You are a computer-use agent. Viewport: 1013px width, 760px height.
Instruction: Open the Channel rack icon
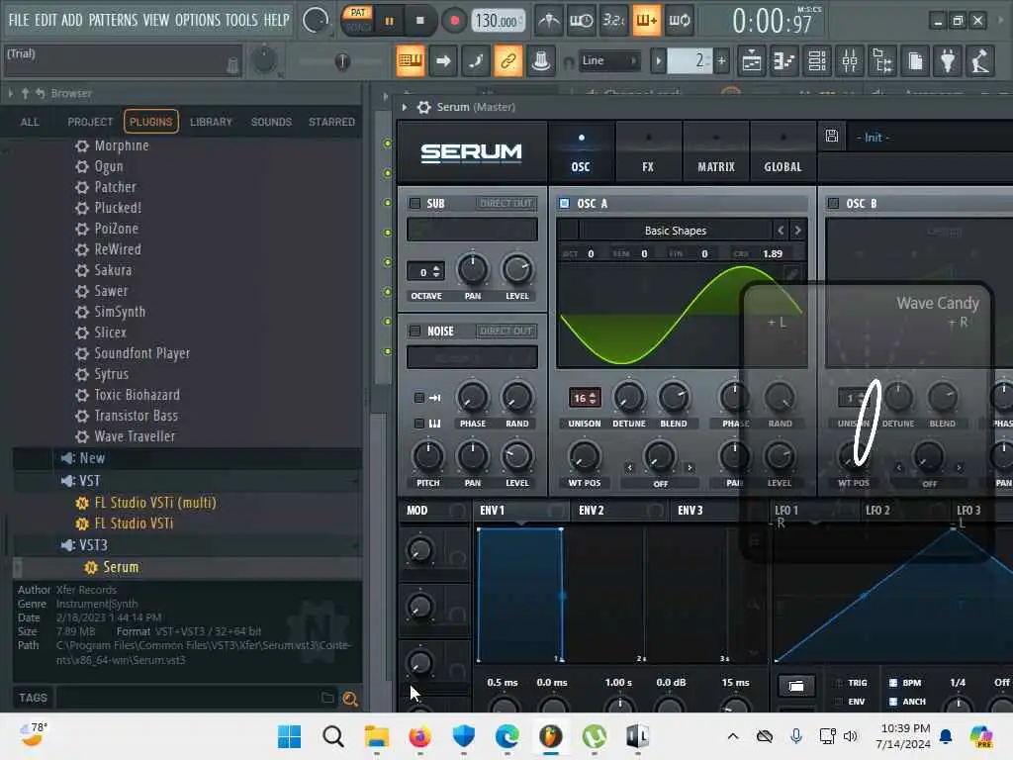click(817, 61)
